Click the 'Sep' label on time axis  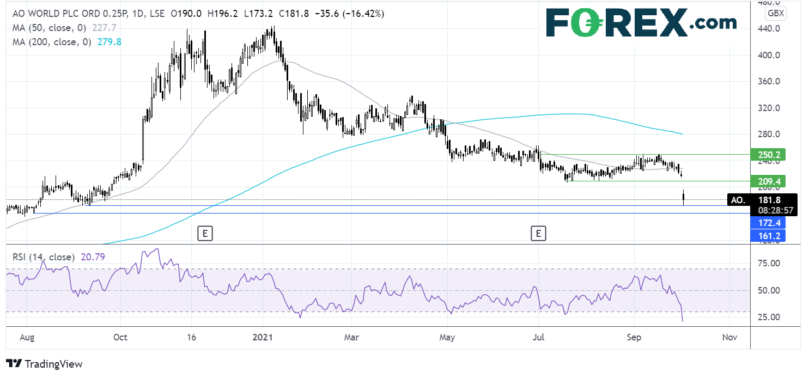(x=635, y=338)
